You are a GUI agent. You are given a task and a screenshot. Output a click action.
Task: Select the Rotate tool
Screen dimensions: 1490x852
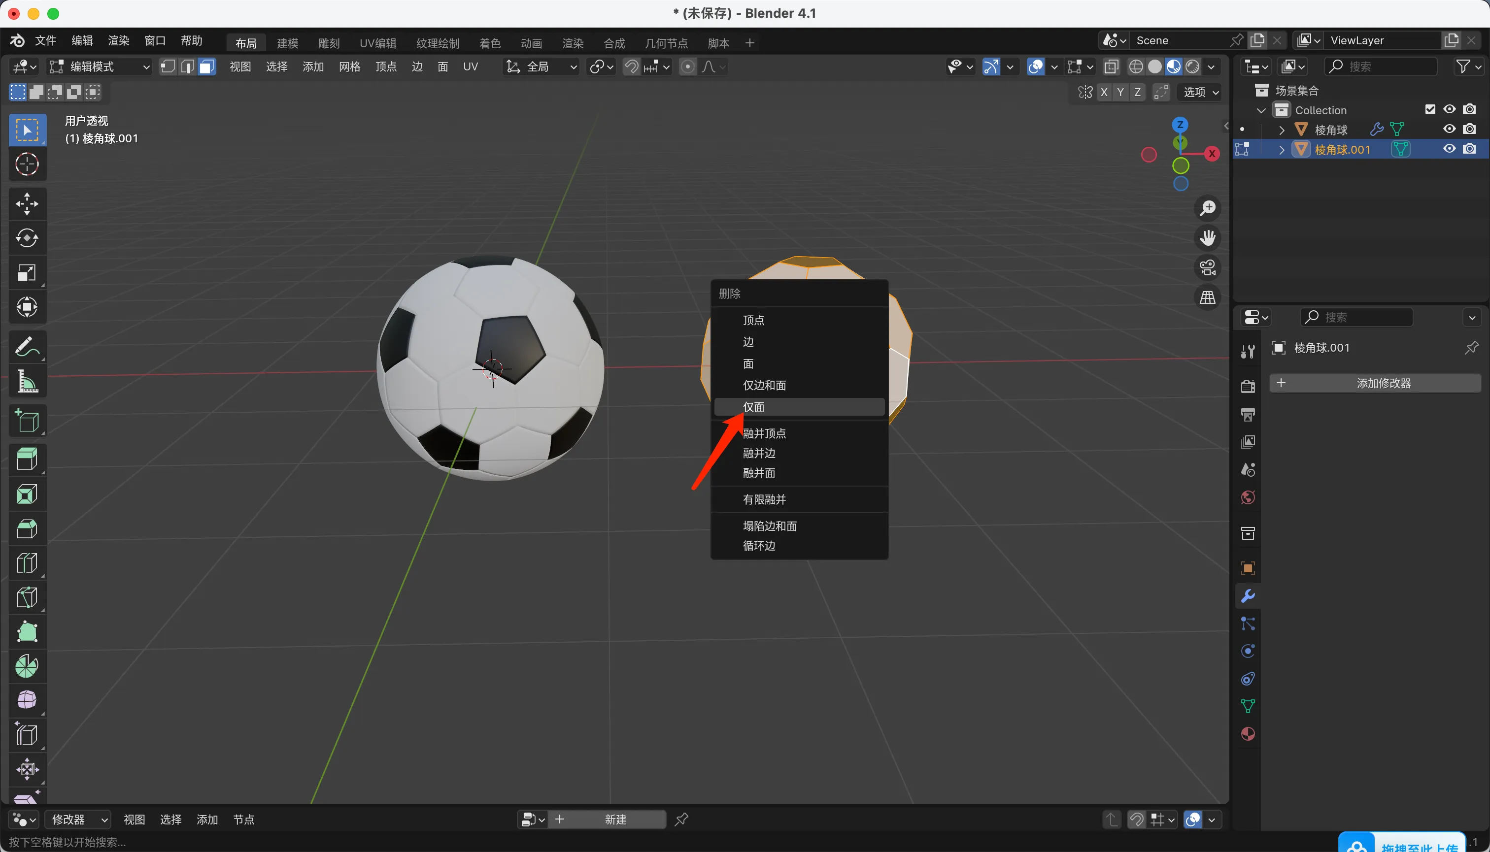point(27,238)
